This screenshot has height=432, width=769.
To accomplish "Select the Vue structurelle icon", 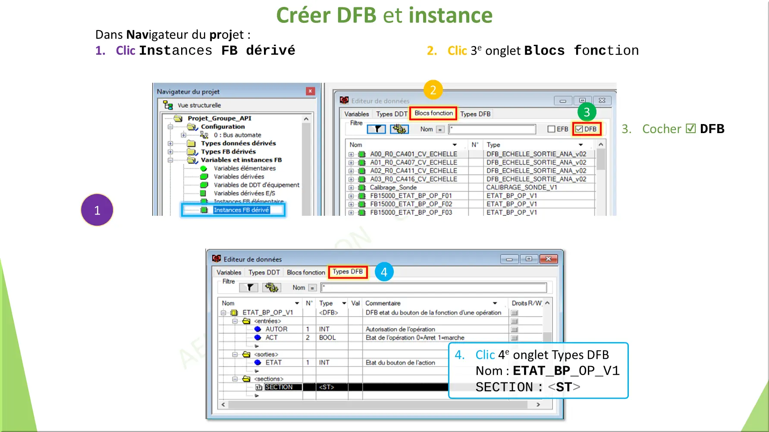I will point(168,105).
